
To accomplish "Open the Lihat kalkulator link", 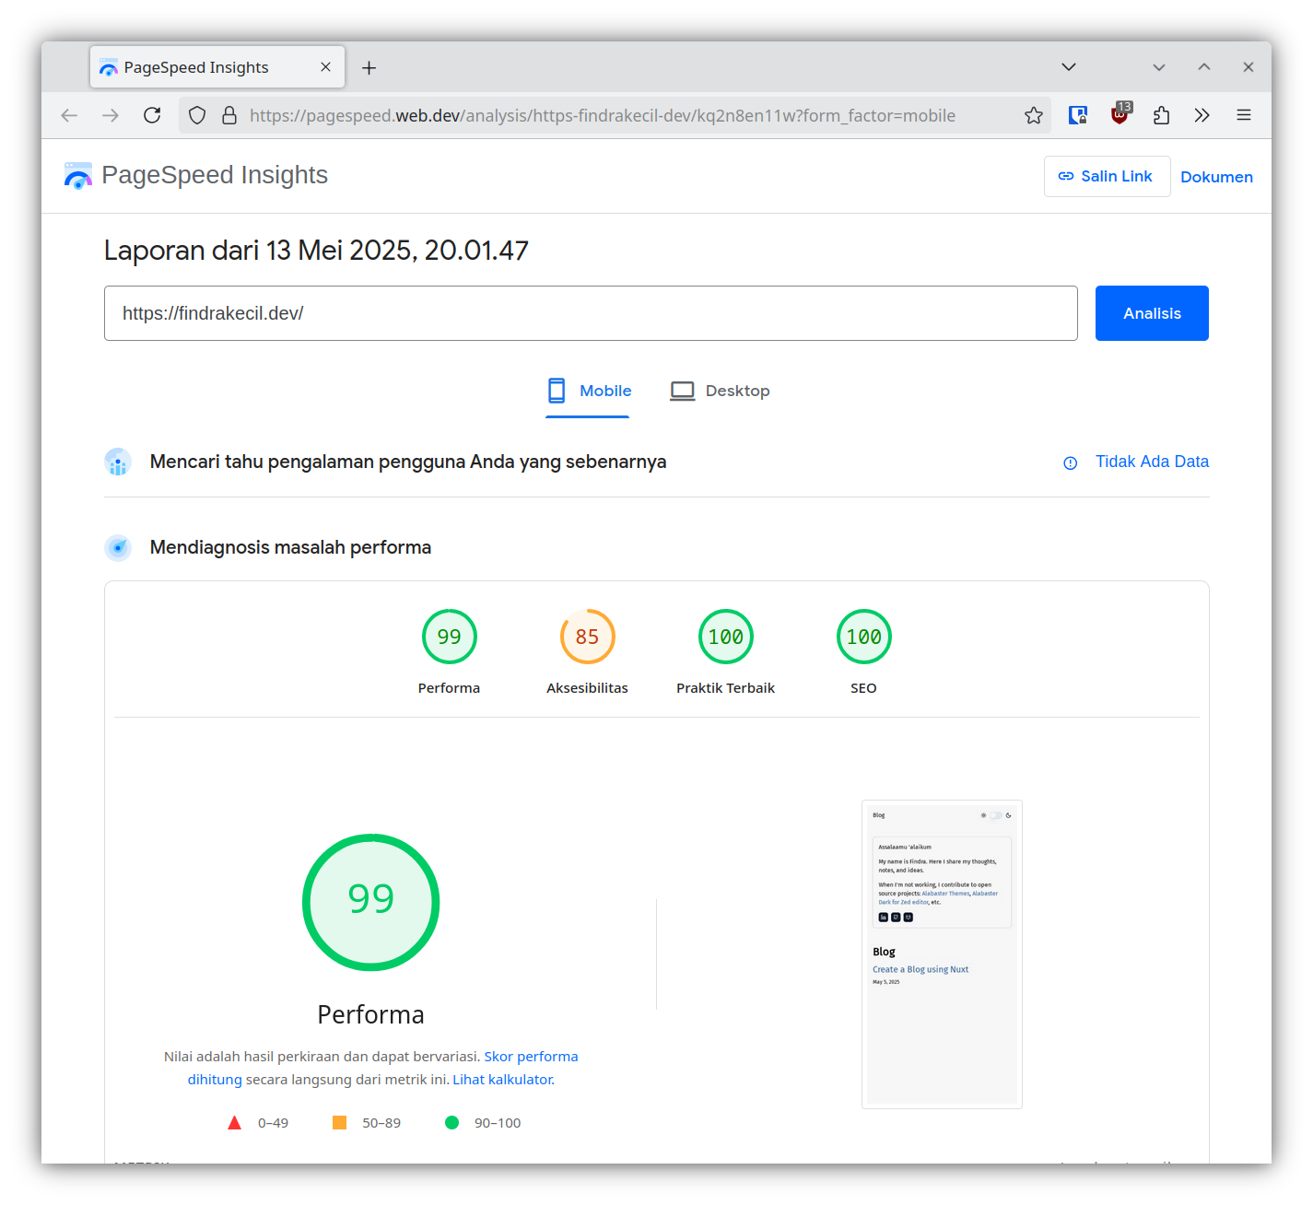I will [x=503, y=1080].
